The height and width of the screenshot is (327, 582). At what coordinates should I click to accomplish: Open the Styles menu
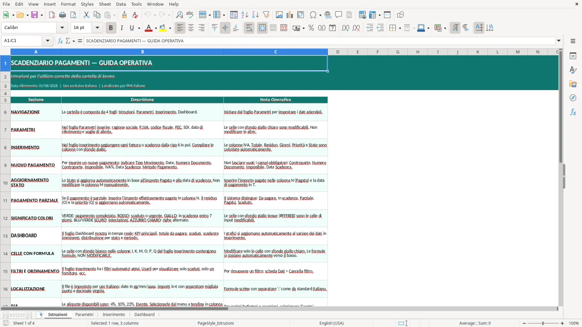(x=87, y=4)
